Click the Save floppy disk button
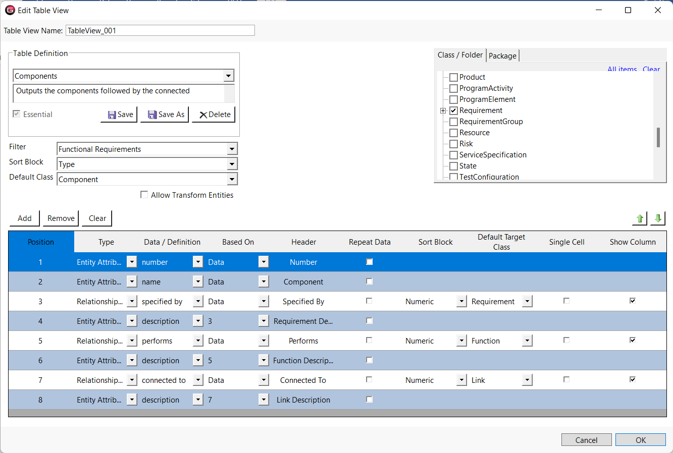The image size is (673, 453). (121, 115)
